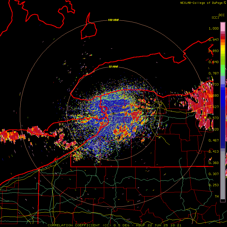Click the 10:21 timestamp in the footer

coord(176,225)
